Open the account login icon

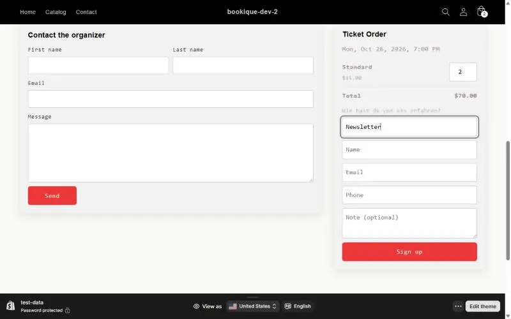463,12
